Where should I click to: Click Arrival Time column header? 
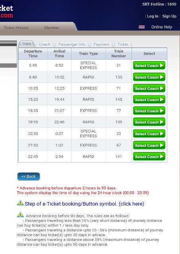(59, 54)
